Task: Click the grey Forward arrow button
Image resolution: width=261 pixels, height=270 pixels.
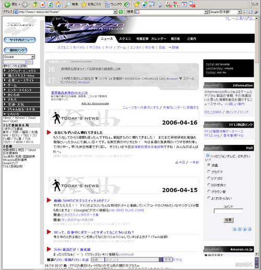Action: pyautogui.click(x=25, y=4)
